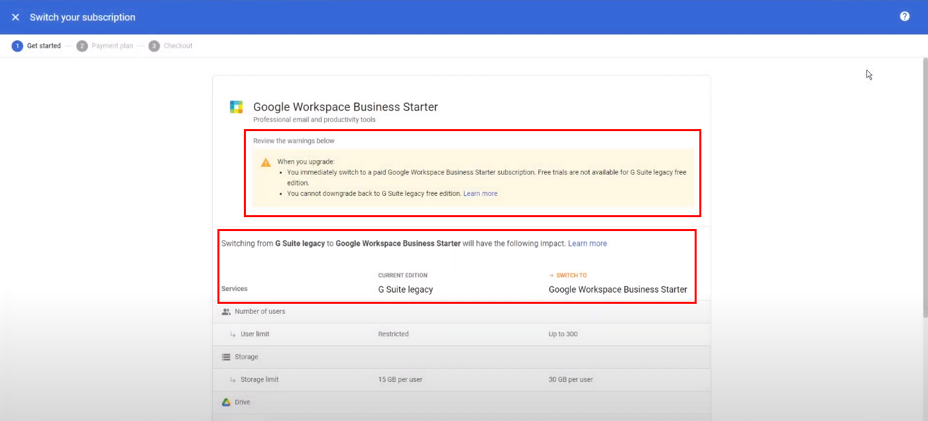Select step 1 Get started

(36, 46)
